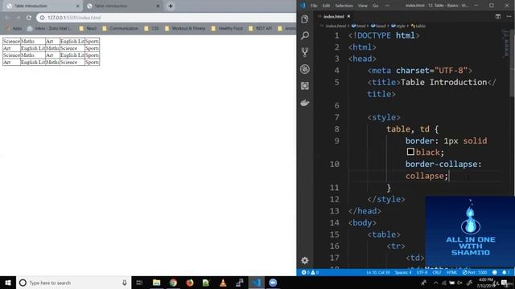This screenshot has height=289, width=515.
Task: Open the Inbox - Zoho Mail bookmark
Action: point(49,29)
